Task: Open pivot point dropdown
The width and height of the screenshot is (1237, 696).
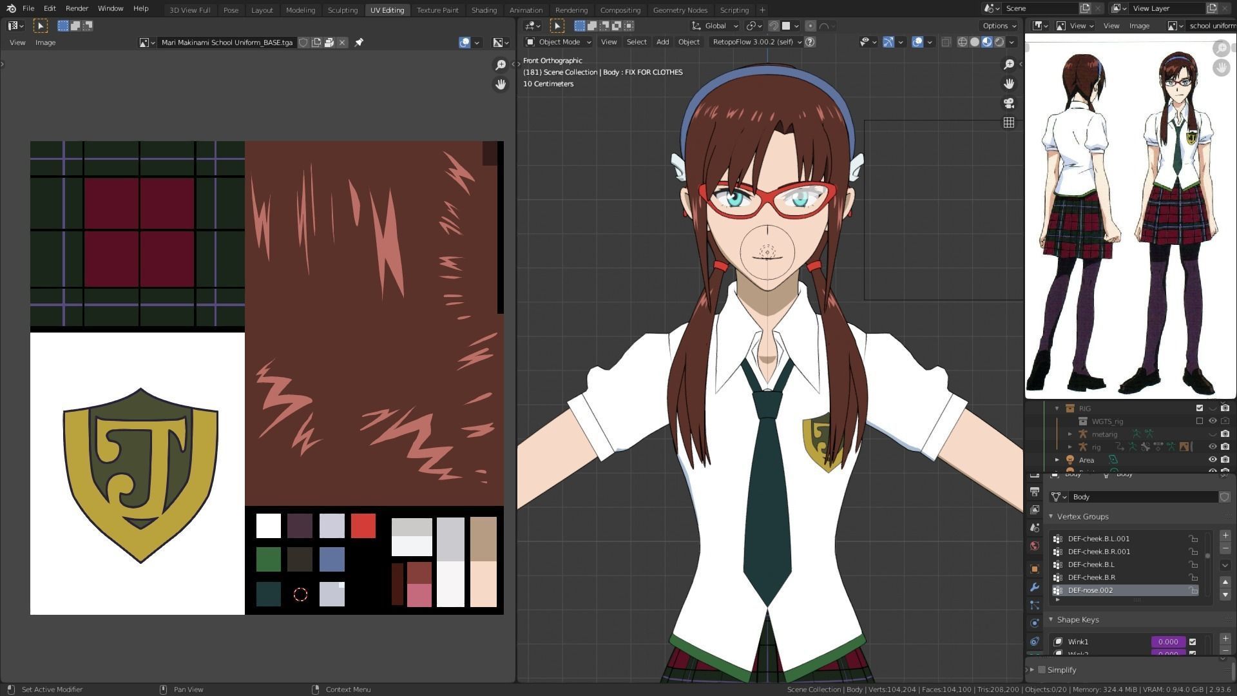Action: point(754,26)
